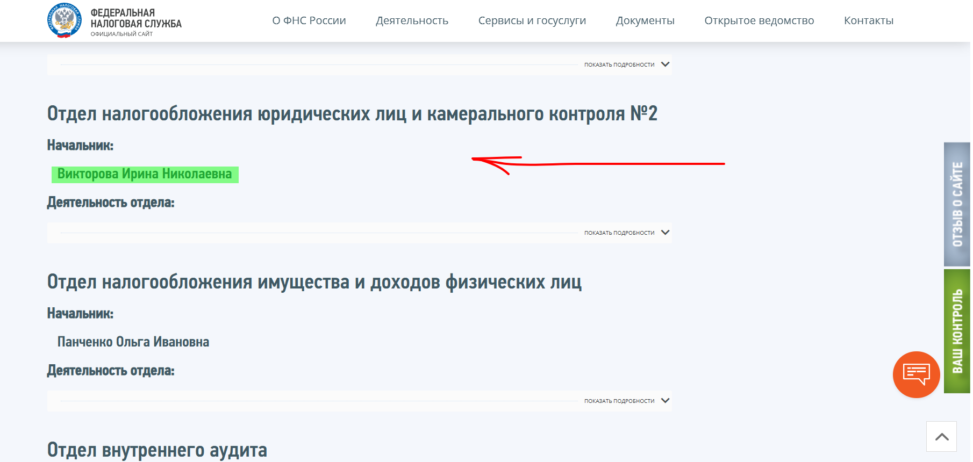Expand details for юридических лиц department №2
Screen dimensions: 973x462
point(665,233)
